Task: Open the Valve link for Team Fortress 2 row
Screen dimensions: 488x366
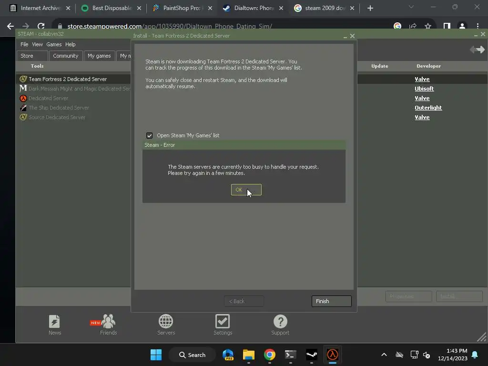Action: 422,79
